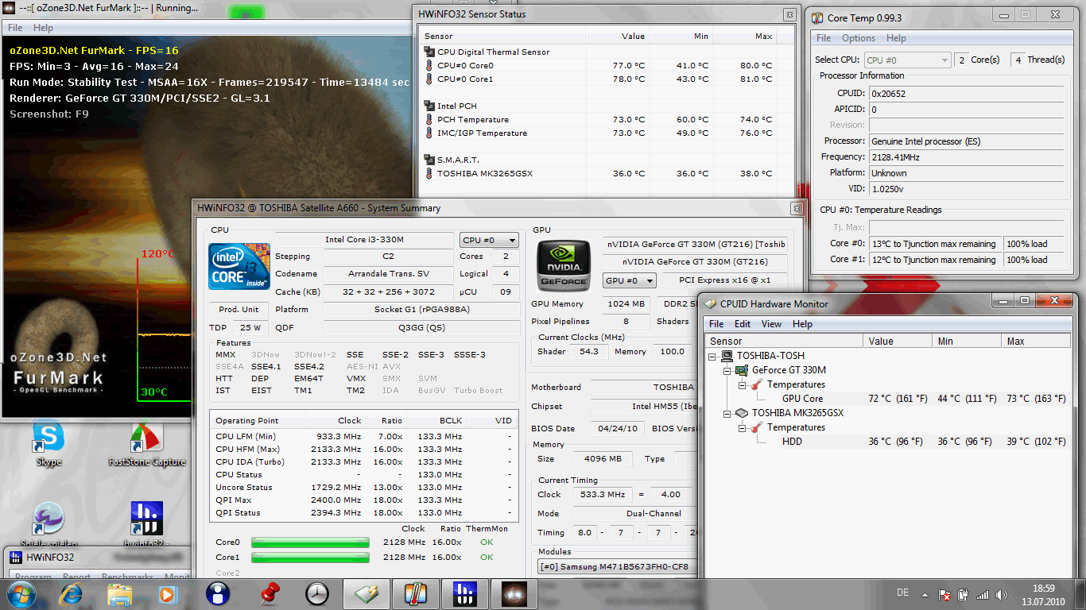Click the Windows Start orb
Viewport: 1086px width, 610px height.
21,593
